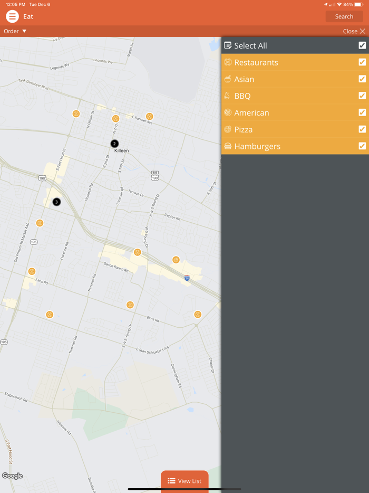The width and height of the screenshot is (369, 493).
Task: Tap the Wi-Fi icon in status bar
Action: (339, 4)
